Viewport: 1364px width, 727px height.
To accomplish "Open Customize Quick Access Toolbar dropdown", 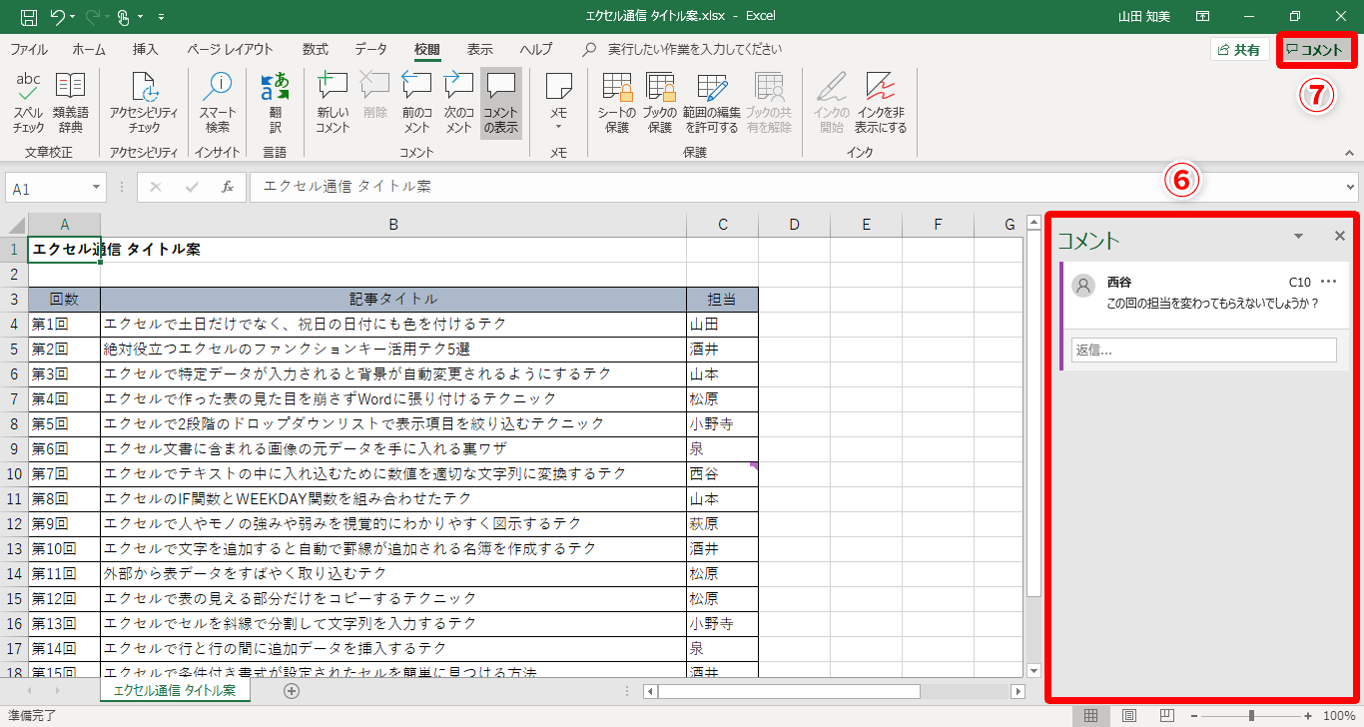I will [x=162, y=17].
